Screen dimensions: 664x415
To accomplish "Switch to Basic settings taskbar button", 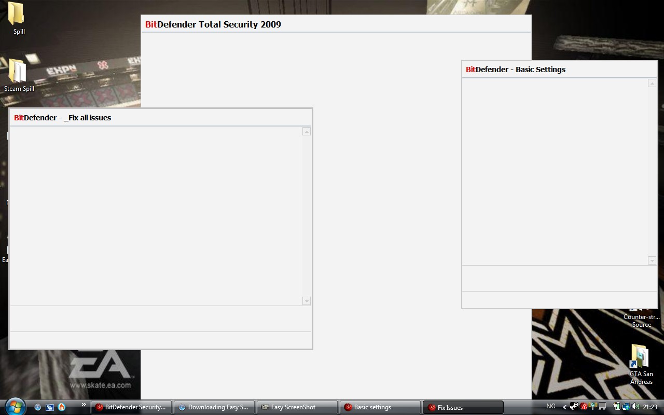I will 380,407.
